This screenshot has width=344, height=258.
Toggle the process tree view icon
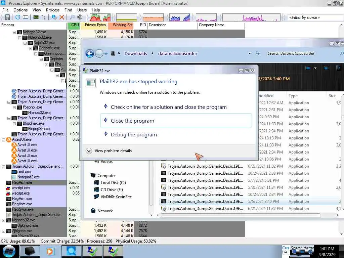click(44, 17)
